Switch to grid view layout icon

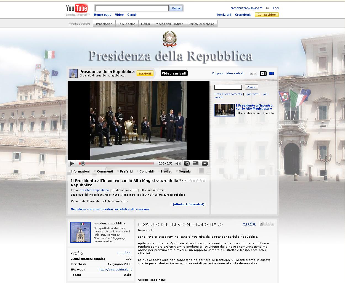click(271, 74)
